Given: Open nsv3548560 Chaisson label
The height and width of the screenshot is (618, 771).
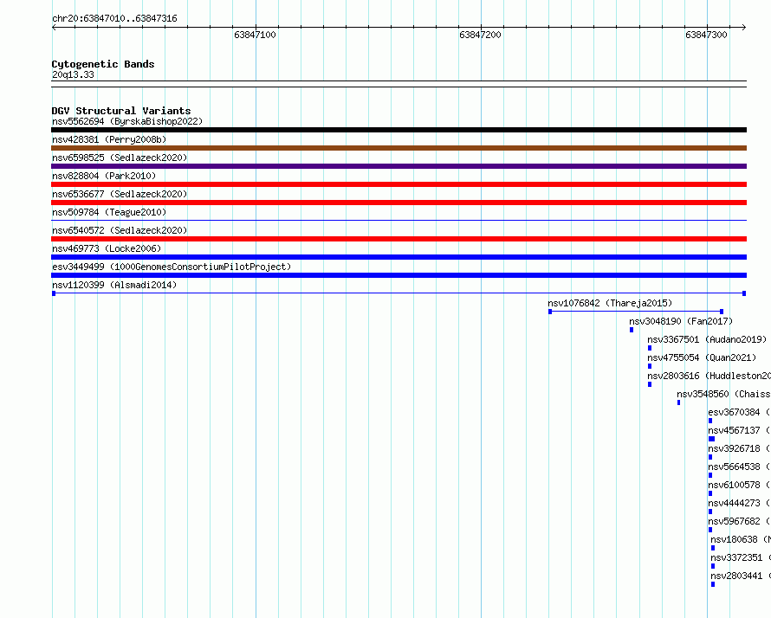Looking at the screenshot, I should (723, 394).
